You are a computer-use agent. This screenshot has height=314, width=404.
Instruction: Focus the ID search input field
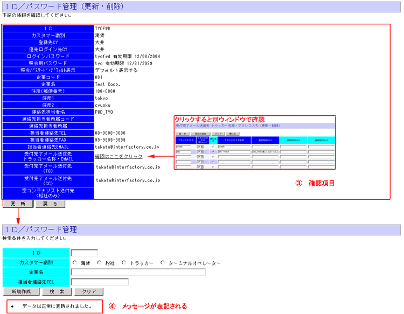(85, 253)
